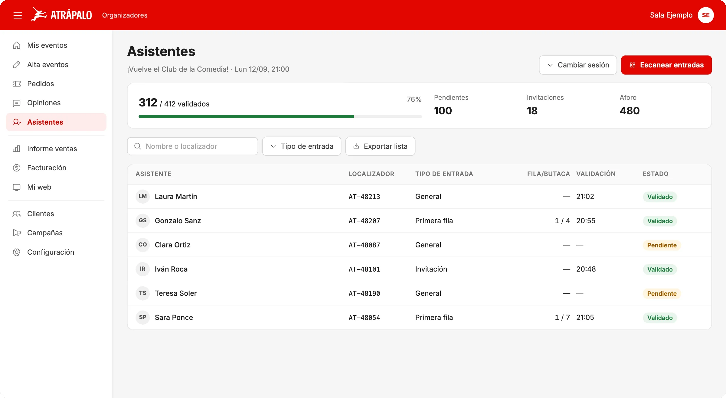Click Exportar lista text
The width and height of the screenshot is (726, 398).
(386, 146)
